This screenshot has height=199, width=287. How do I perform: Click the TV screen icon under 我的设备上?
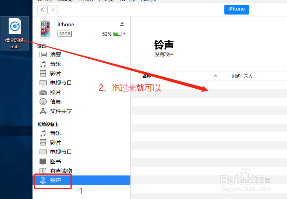(43, 152)
